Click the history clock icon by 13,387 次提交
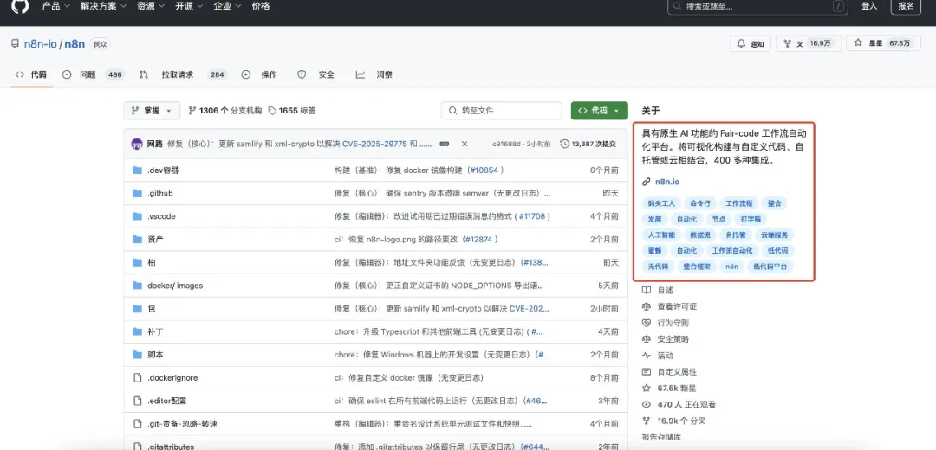The width and height of the screenshot is (936, 450). (x=565, y=144)
